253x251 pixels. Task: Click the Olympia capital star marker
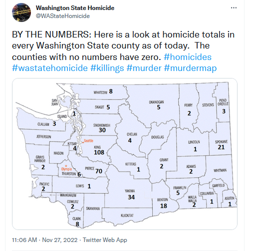click(66, 166)
